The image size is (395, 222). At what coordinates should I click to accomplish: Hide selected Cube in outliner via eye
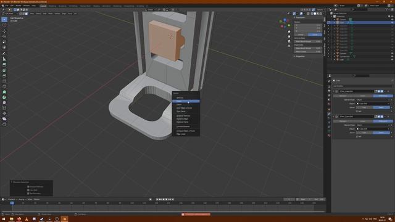[392, 23]
